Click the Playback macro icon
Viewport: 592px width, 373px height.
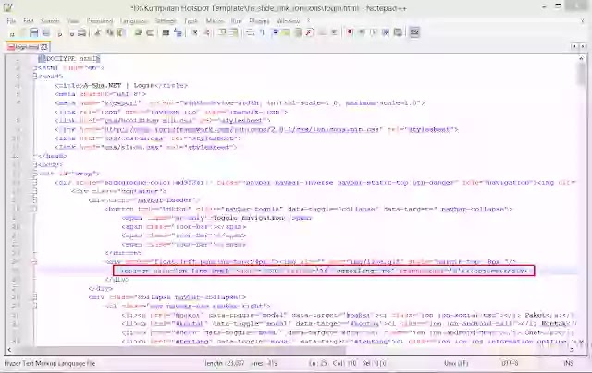(374, 33)
